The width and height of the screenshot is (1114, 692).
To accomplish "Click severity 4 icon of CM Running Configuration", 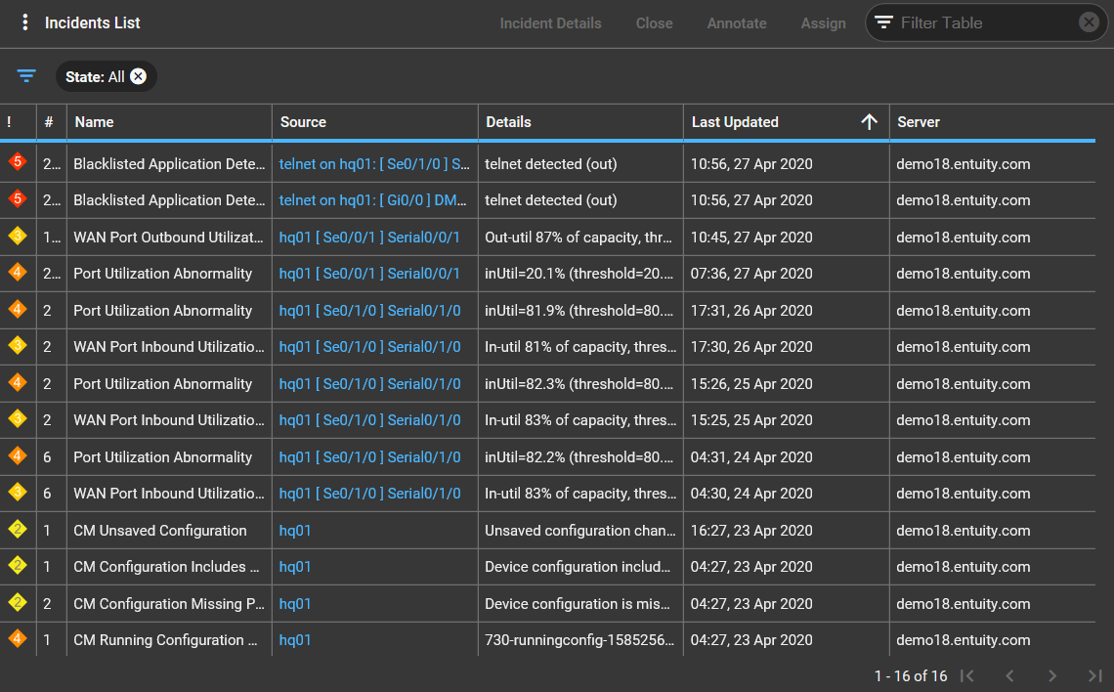I will click(x=18, y=638).
